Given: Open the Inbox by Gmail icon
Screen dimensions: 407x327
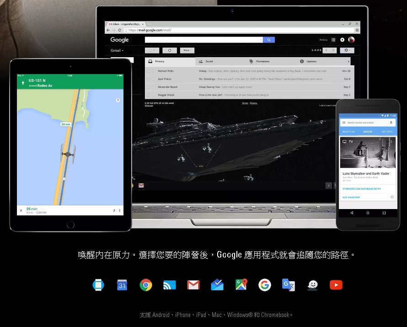Looking at the screenshot, I should point(217,285).
